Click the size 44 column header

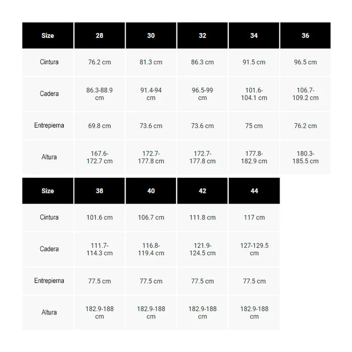tap(254, 191)
